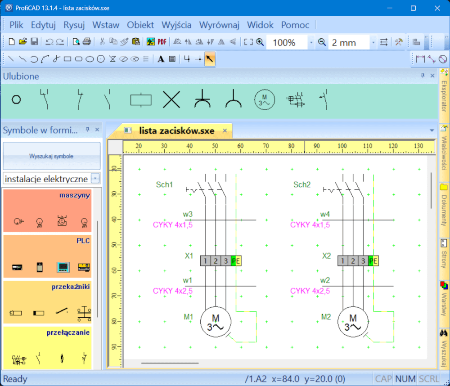This screenshot has width=450, height=386.
Task: Select the straight line drawing tool
Action: point(11,59)
